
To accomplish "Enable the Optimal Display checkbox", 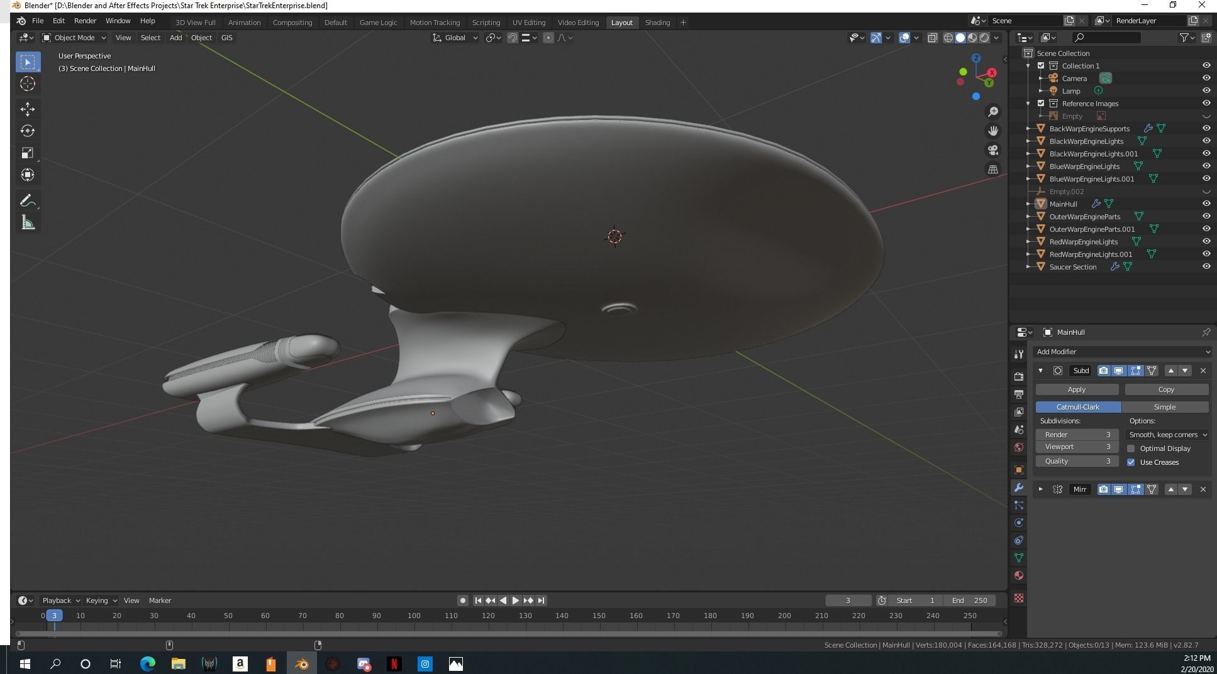I will (1131, 448).
